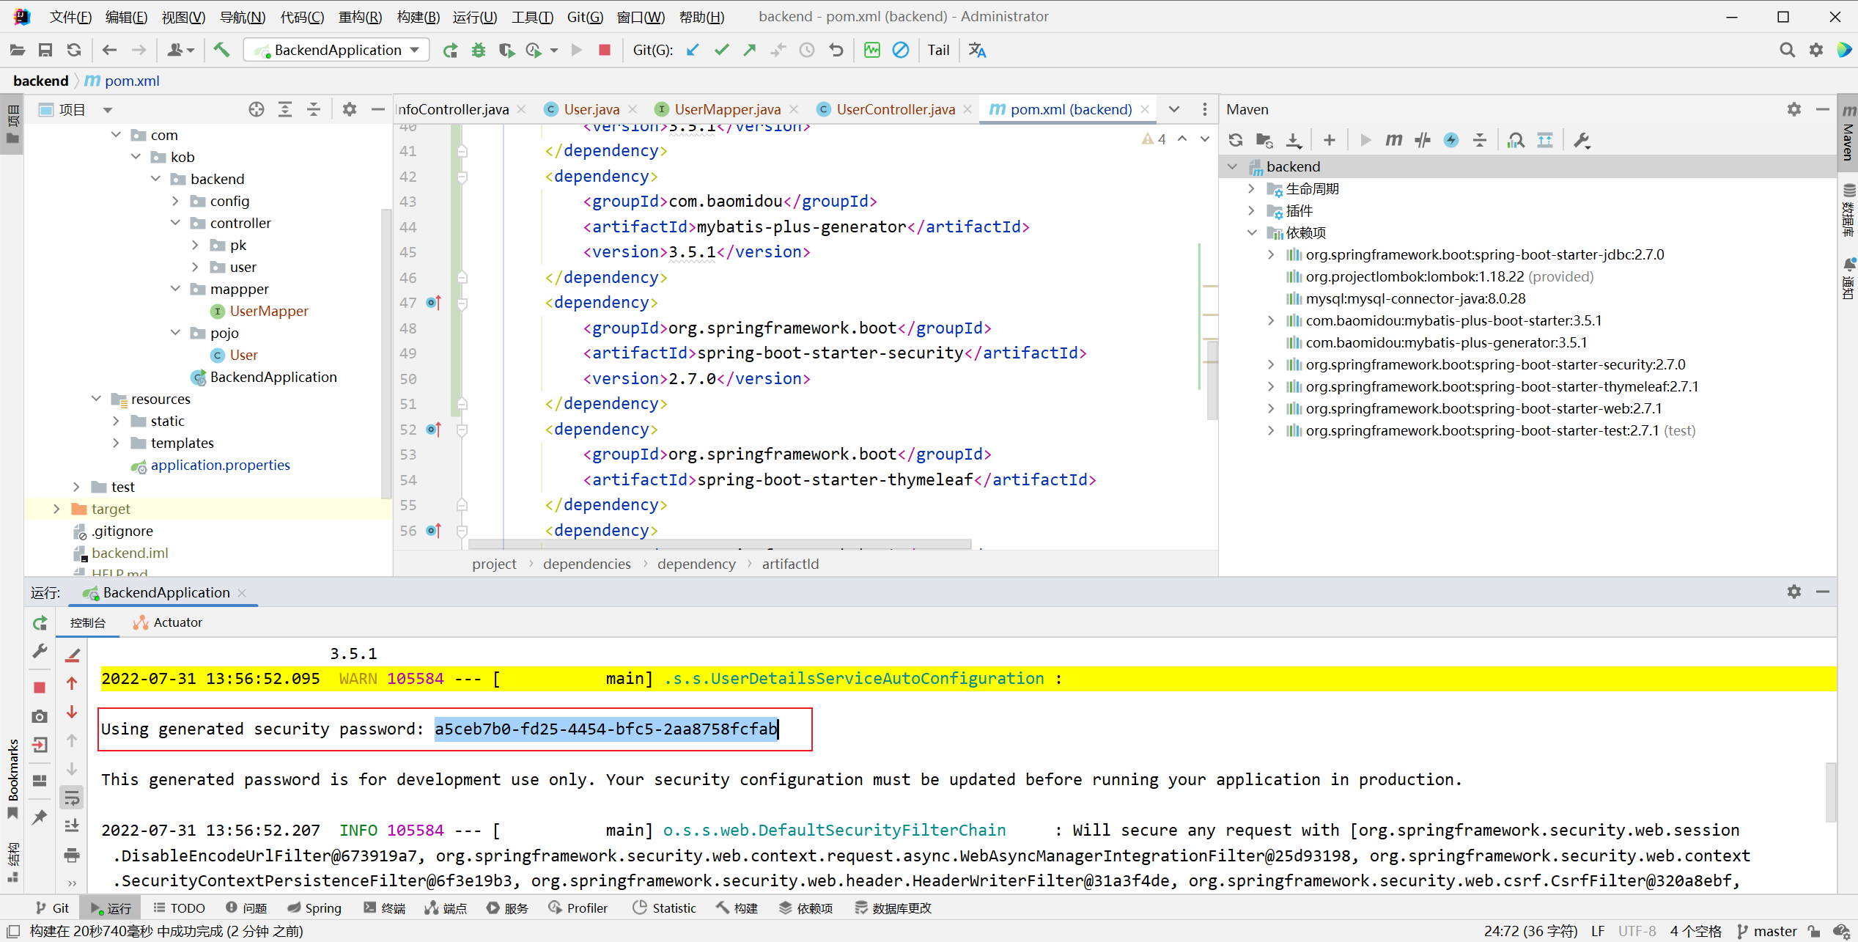Toggle Skip Tests mode in Maven
The width and height of the screenshot is (1858, 942).
(x=1451, y=140)
